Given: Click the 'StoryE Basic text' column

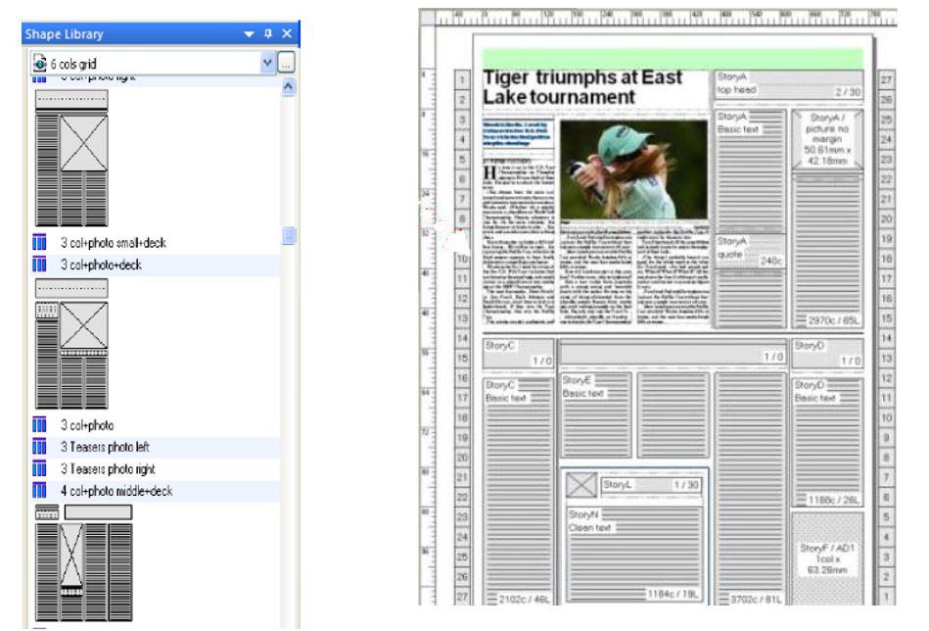Looking at the screenshot, I should pyautogui.click(x=595, y=415).
